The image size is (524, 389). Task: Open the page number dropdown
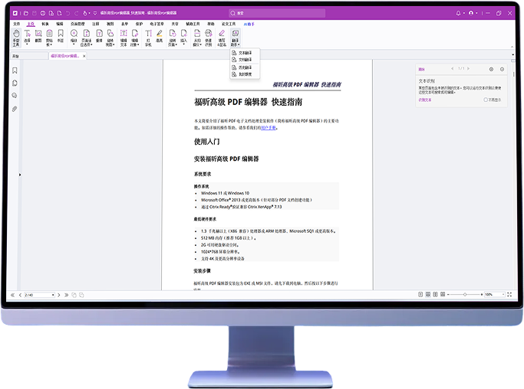pos(53,295)
